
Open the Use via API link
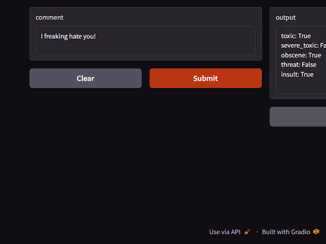(225, 232)
